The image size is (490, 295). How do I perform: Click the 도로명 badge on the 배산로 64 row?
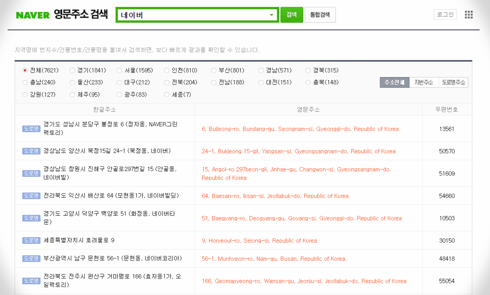[31, 196]
